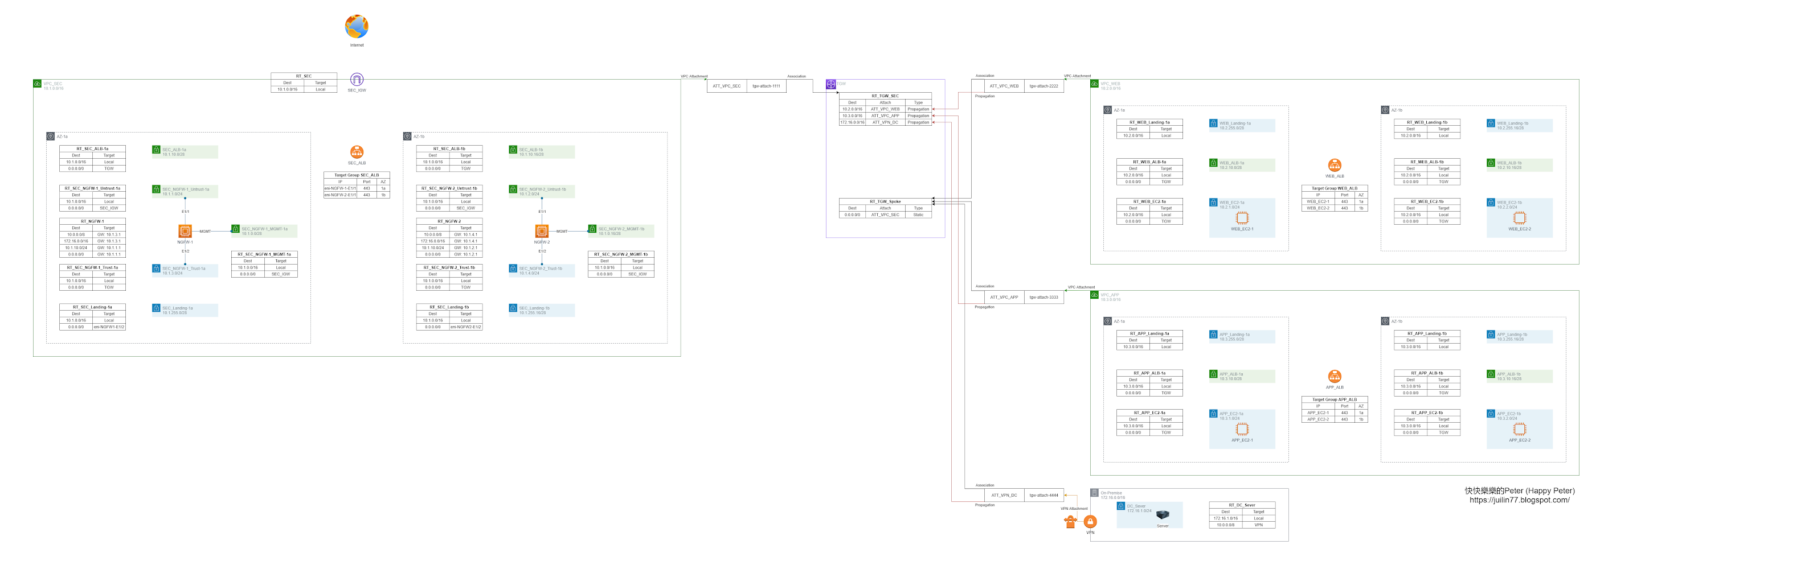
Task: Select the SEC_IGW internet gateway icon
Action: coord(358,80)
